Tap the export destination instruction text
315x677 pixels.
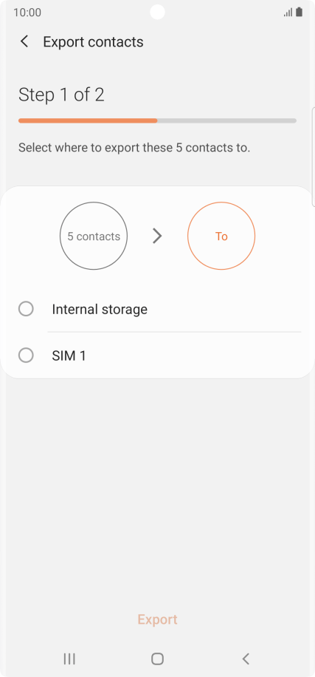click(134, 148)
